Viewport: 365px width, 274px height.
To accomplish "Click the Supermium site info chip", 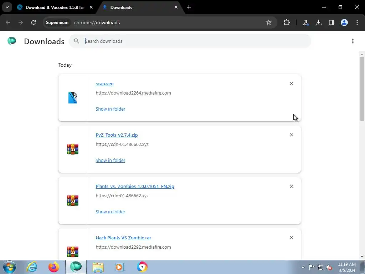I will click(57, 22).
